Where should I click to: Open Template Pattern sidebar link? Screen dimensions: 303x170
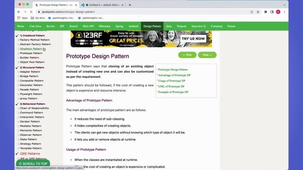pos(31,148)
